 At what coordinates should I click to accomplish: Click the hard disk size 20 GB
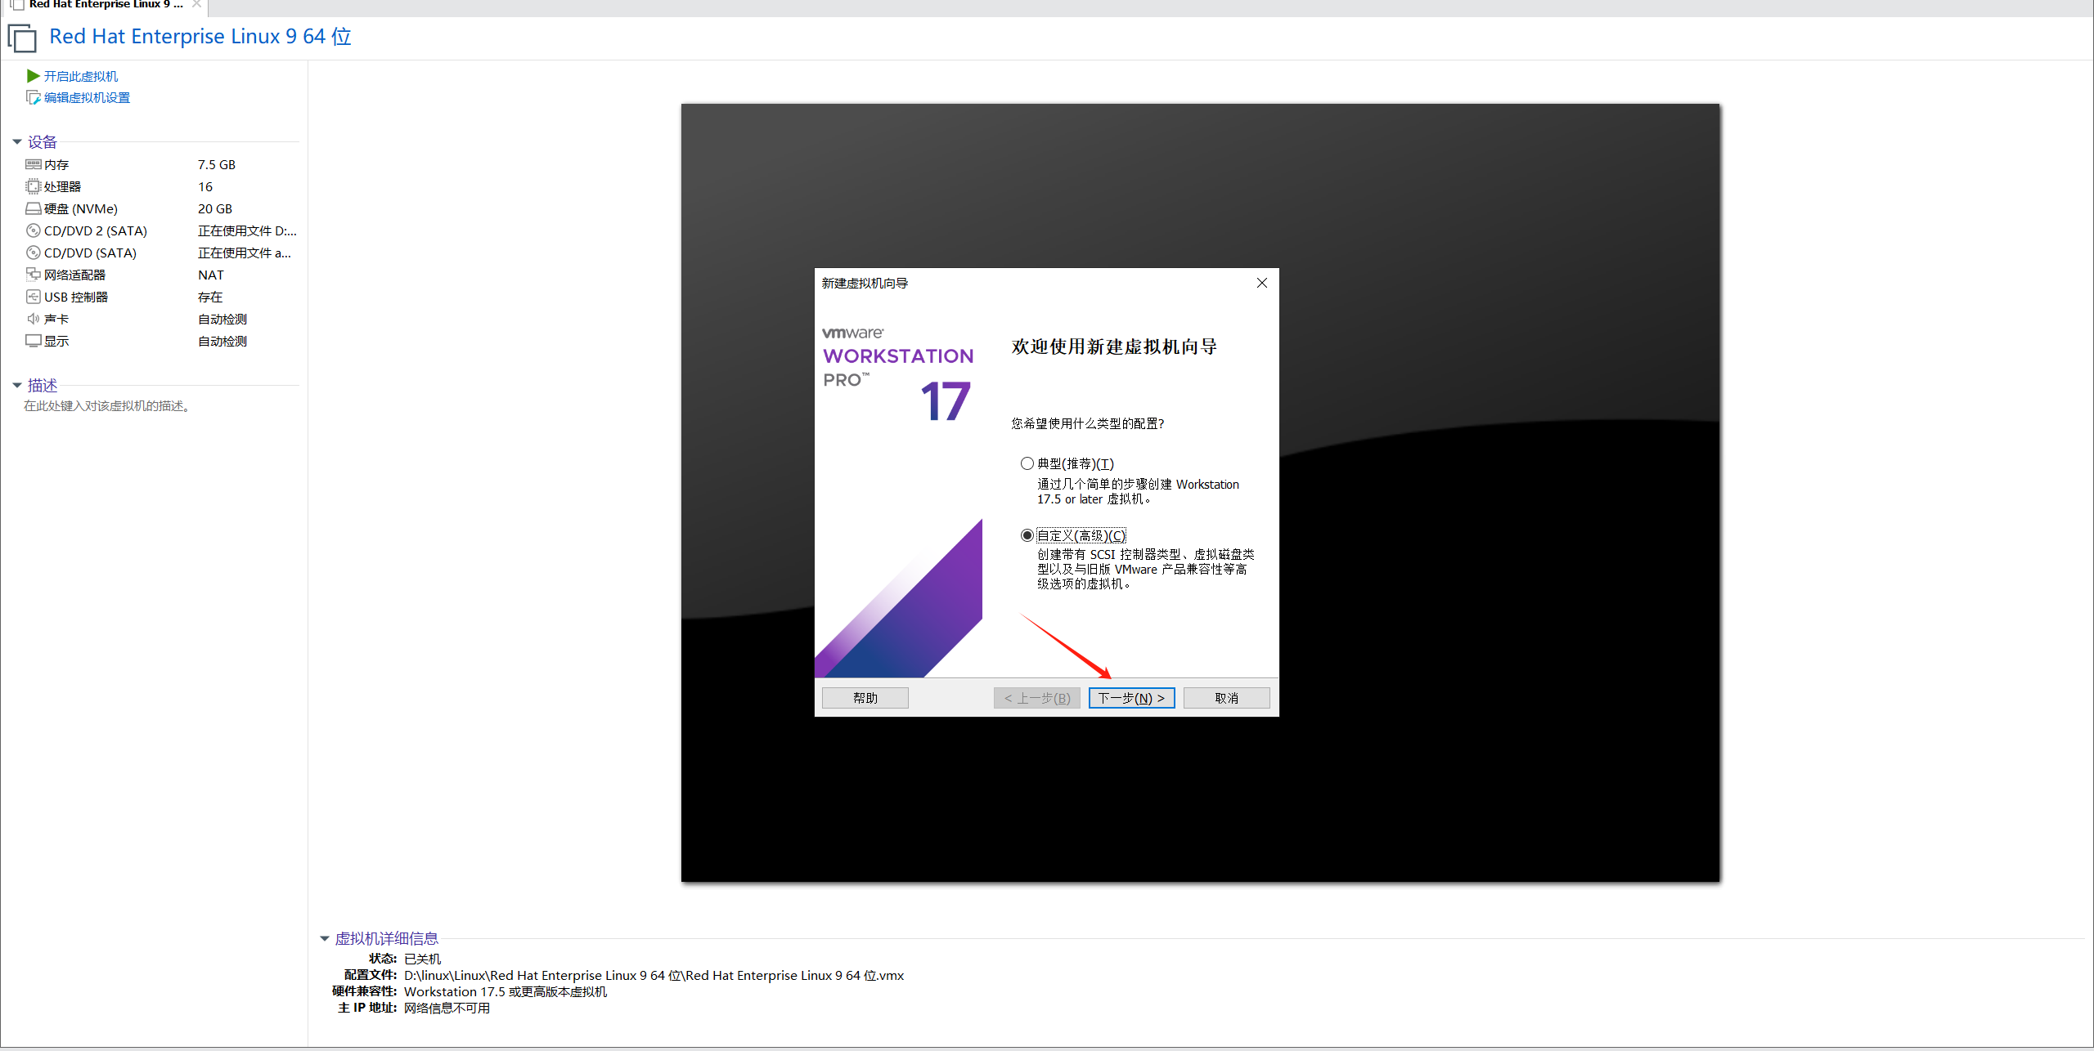(215, 208)
